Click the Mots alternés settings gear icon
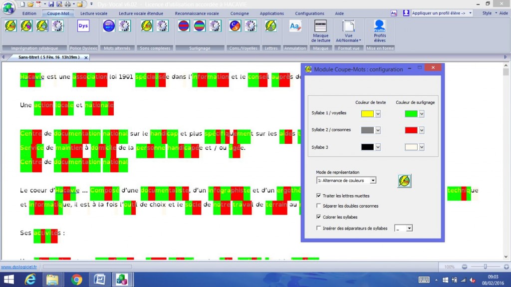This screenshot has height=287, width=511. 124,26
